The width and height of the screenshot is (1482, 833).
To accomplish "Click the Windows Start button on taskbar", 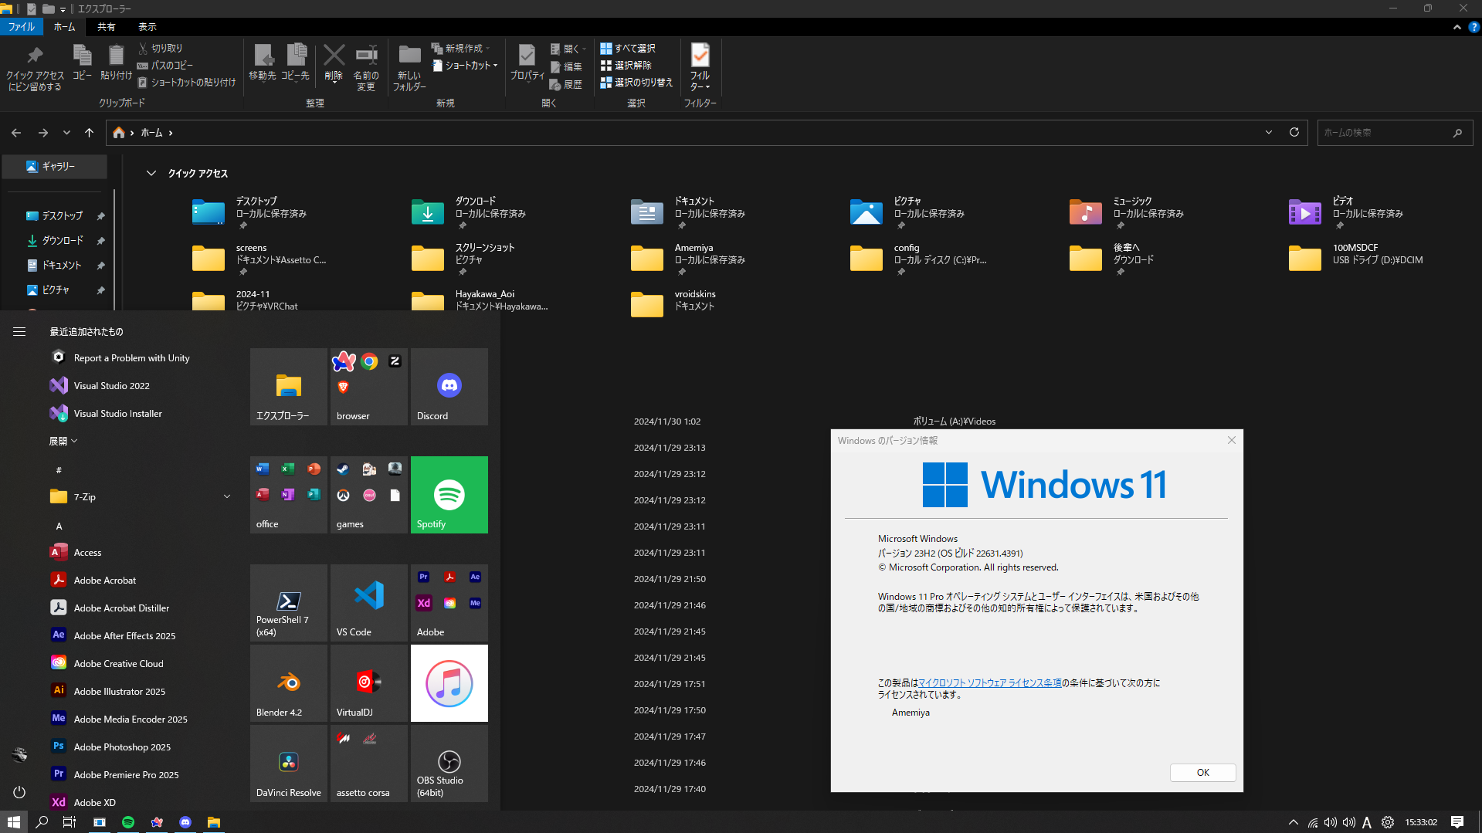I will pyautogui.click(x=14, y=822).
